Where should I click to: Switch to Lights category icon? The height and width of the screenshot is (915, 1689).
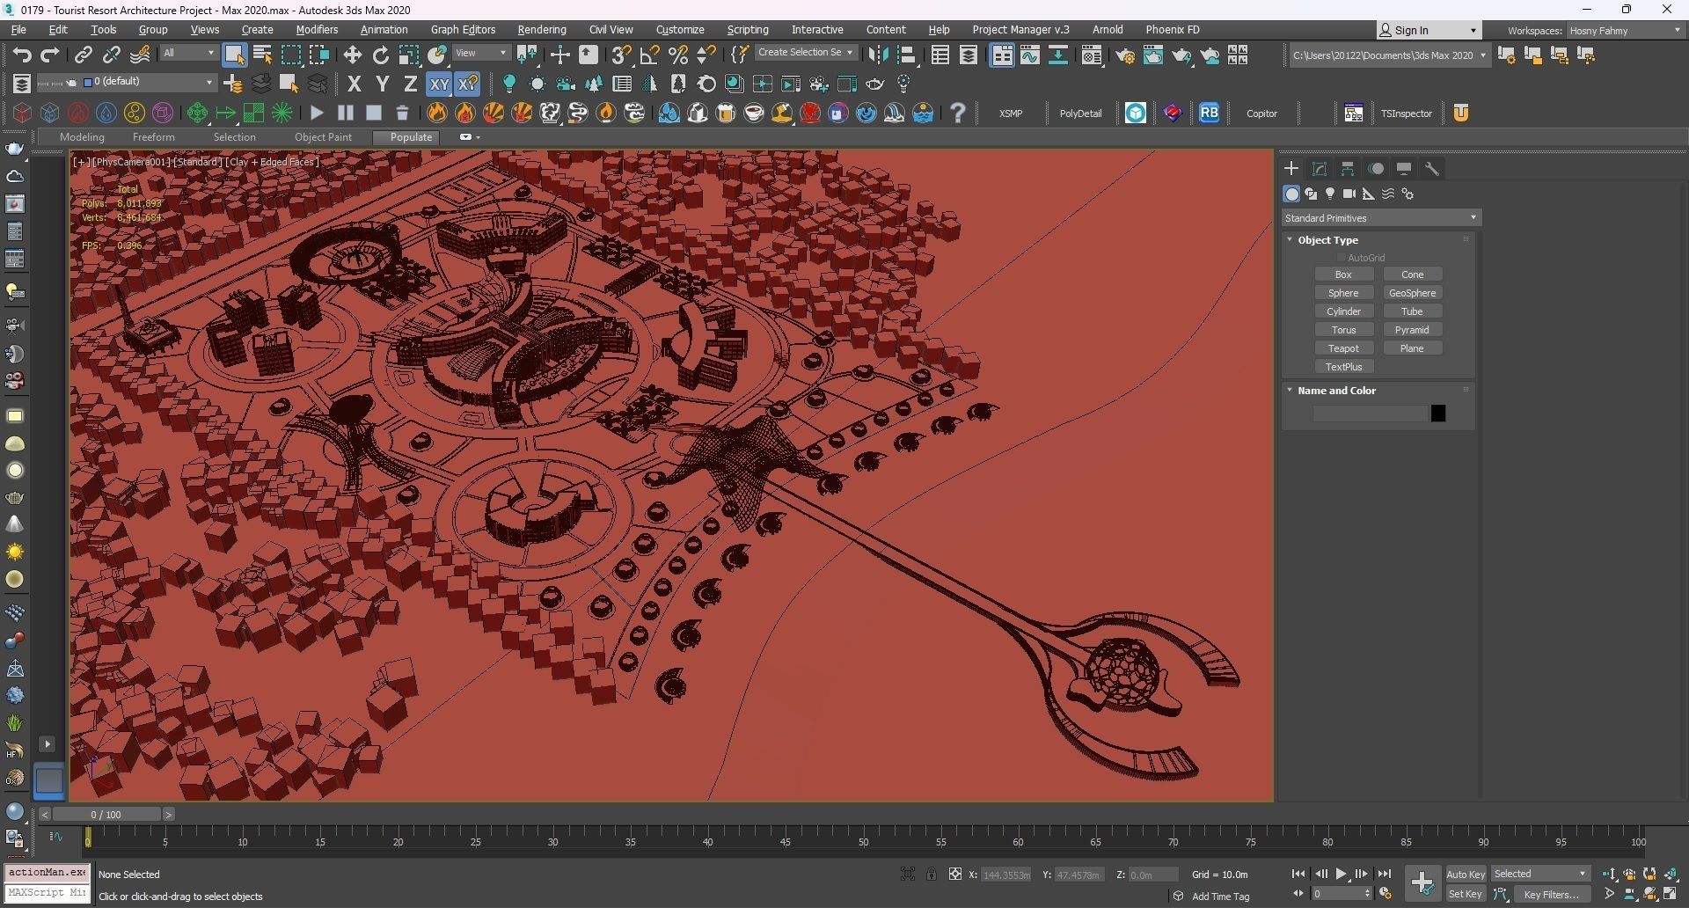pos(1330,194)
